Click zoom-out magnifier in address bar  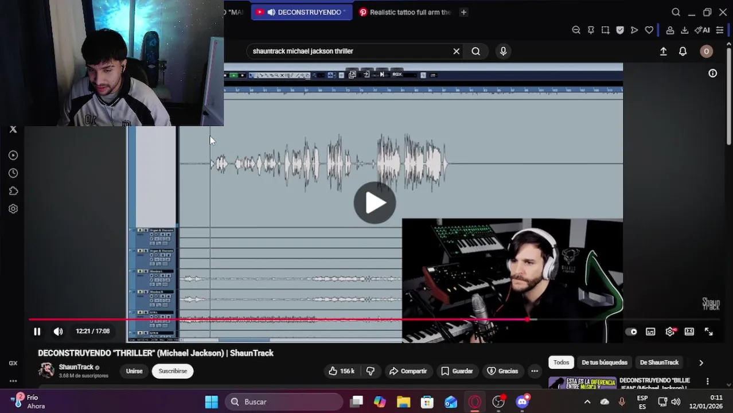(576, 30)
